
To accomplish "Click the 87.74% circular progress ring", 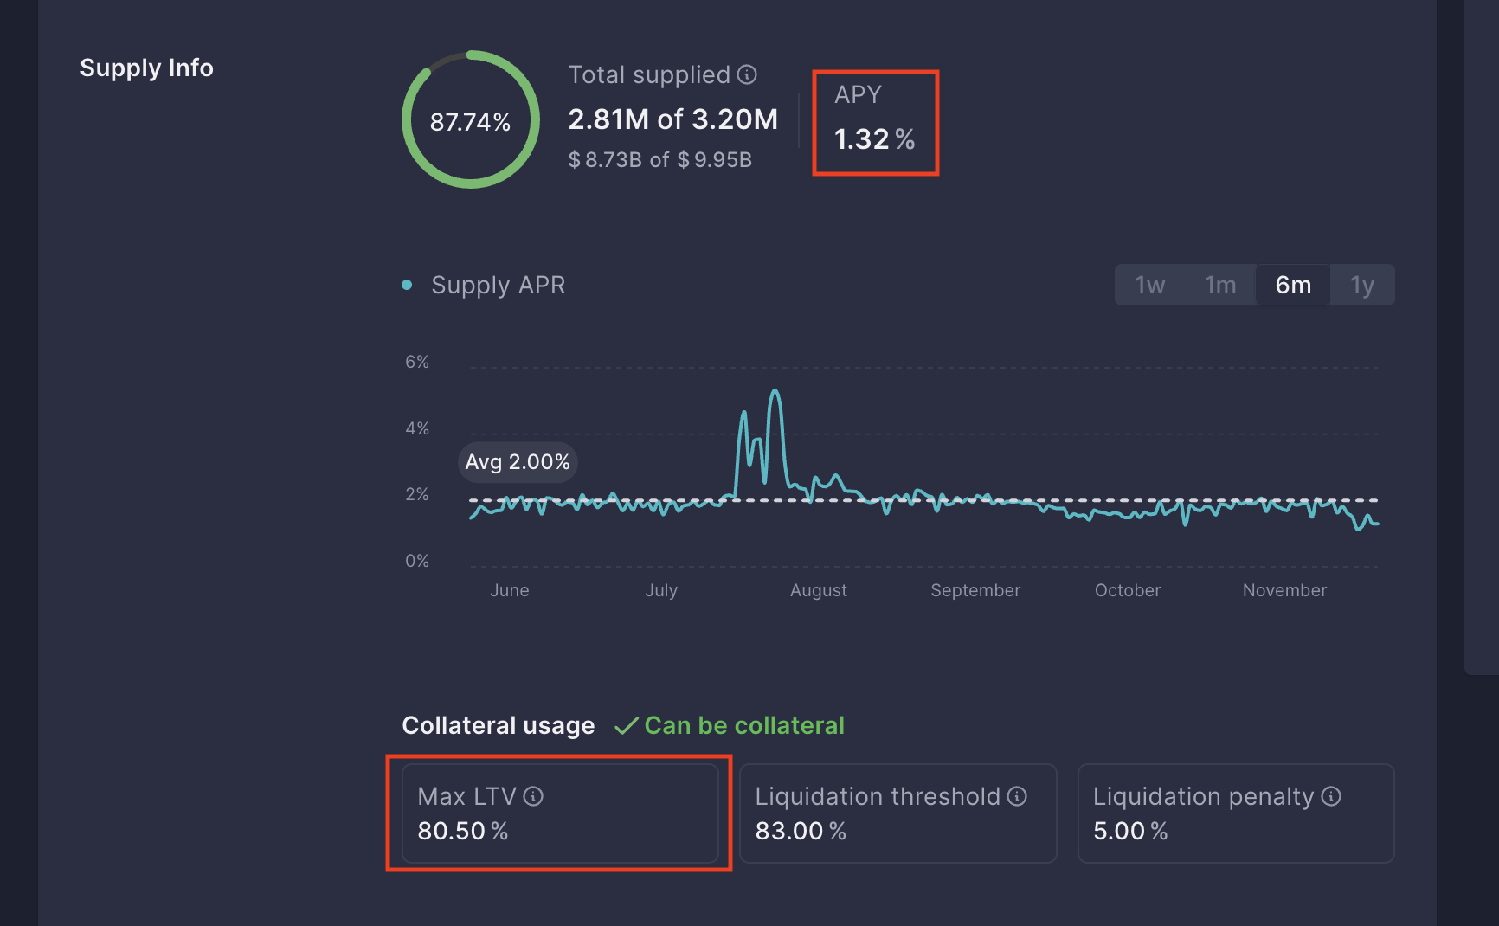I will click(471, 119).
